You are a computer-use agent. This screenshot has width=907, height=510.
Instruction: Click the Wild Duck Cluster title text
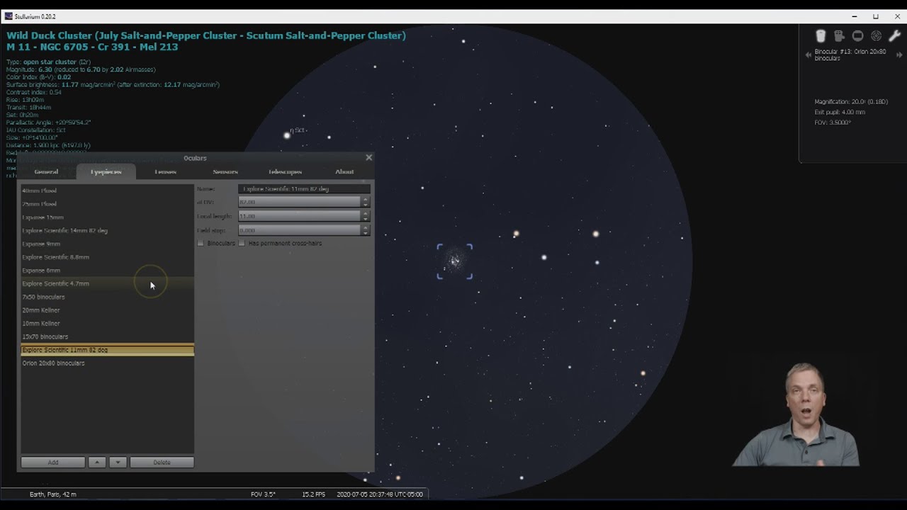click(x=206, y=35)
